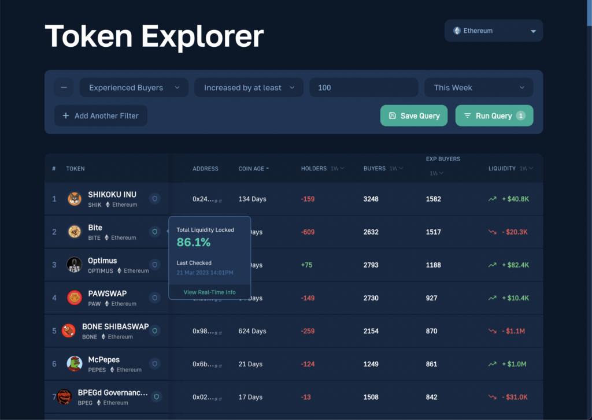Viewport: 592px width, 420px height.
Task: Click the TOKEN column header
Action: tap(76, 169)
